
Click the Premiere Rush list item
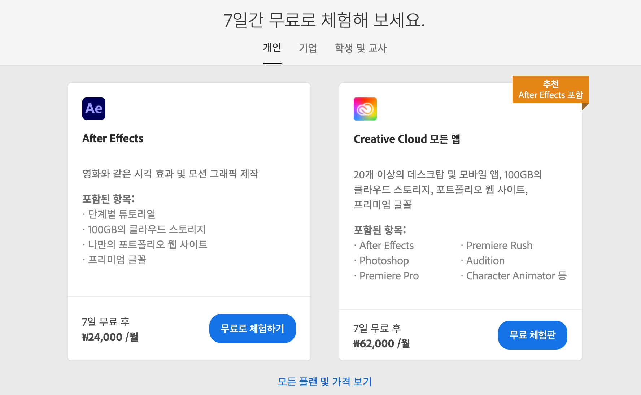[499, 246]
